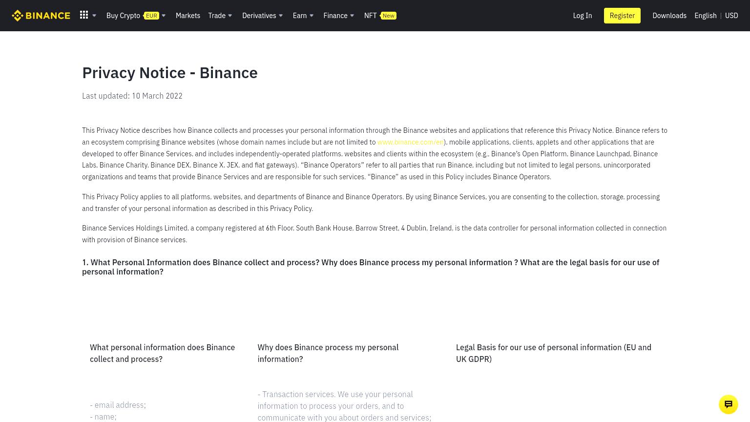
Task: Click section 1 heading about personal information
Action: 371,267
